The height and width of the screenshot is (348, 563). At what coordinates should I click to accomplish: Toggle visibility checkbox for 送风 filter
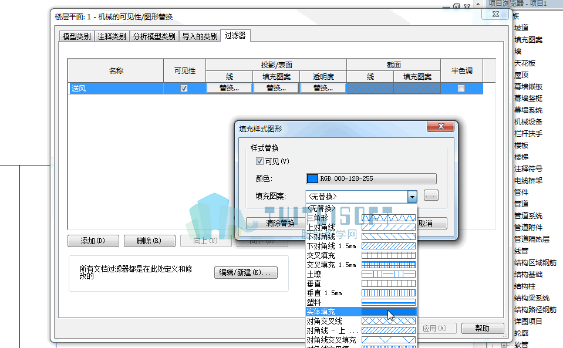coord(184,88)
